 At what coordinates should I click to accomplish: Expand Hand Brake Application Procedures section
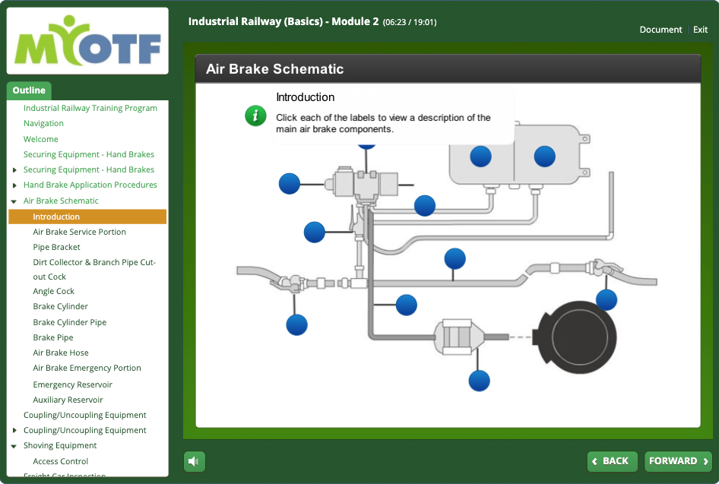point(14,185)
